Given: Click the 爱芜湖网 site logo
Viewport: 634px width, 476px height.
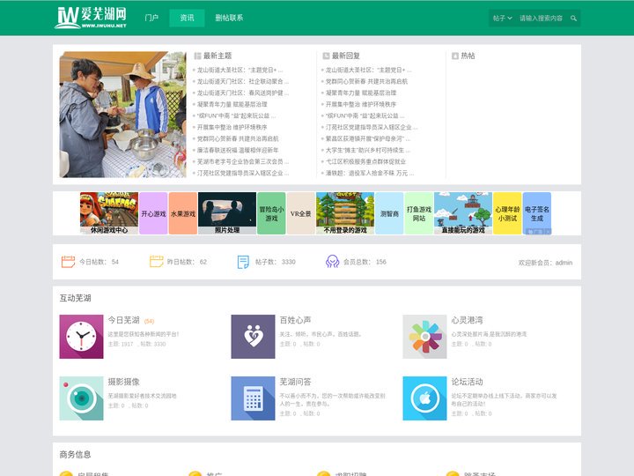Looking at the screenshot, I should tap(91, 18).
